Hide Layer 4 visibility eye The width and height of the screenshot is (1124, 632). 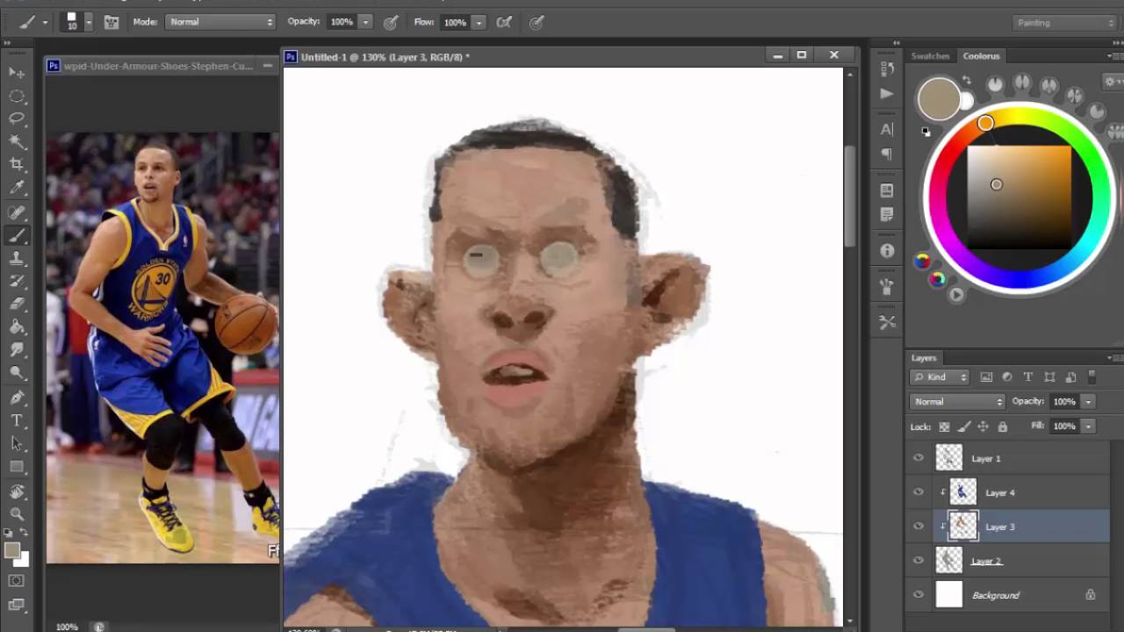click(919, 492)
